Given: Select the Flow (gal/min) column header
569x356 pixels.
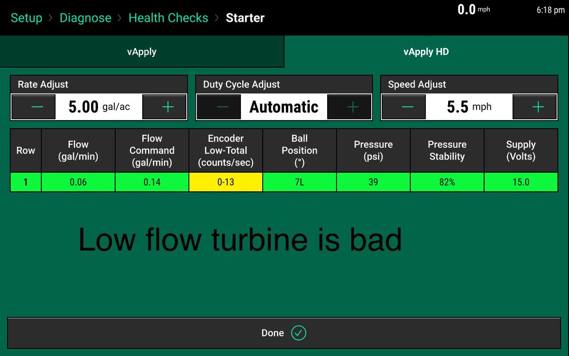Looking at the screenshot, I should [x=78, y=150].
